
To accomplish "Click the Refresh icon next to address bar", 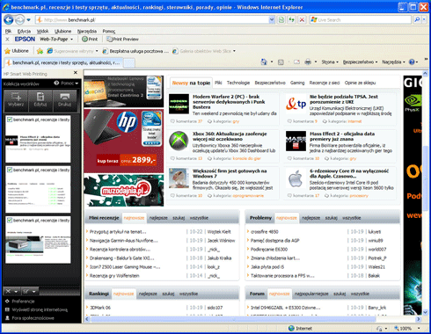I will pyautogui.click(x=291, y=20).
